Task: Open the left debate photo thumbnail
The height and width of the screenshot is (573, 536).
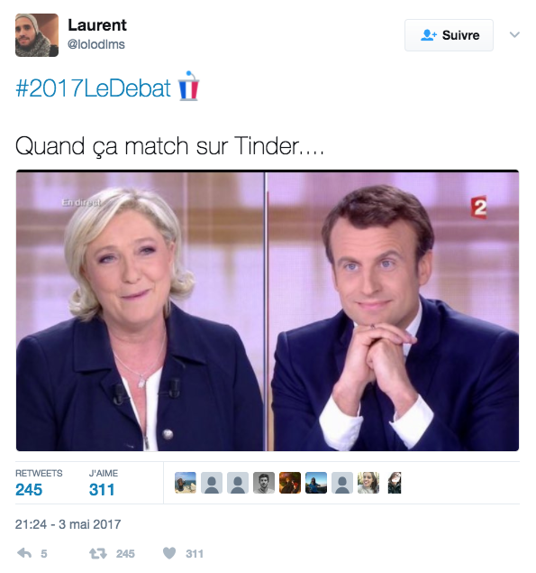Action: (141, 310)
